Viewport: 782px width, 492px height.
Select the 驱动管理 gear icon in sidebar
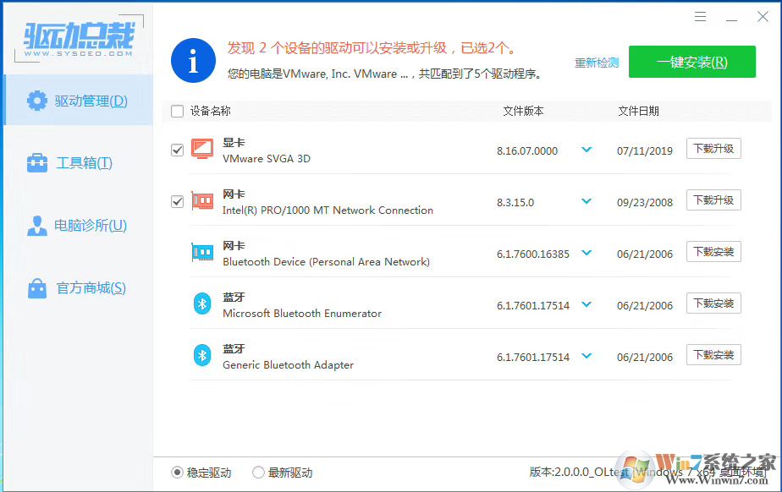pos(37,100)
